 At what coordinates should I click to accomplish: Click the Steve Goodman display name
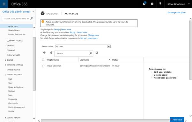54,66
